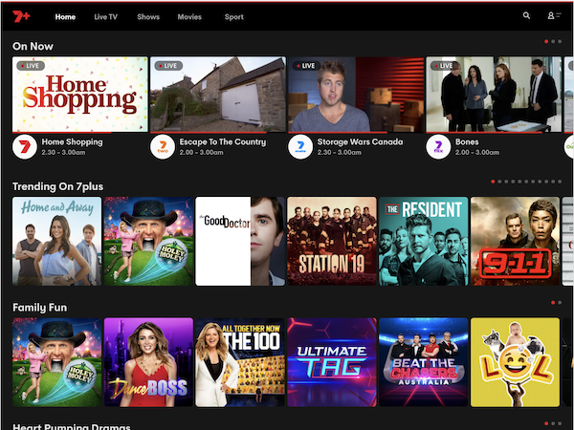This screenshot has height=430, width=574.
Task: Open Dance Boss poster
Action: tap(148, 362)
